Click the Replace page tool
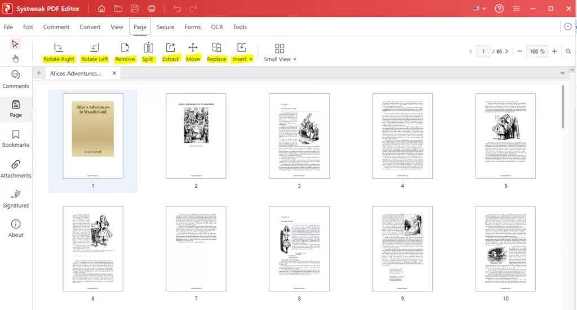The image size is (577, 310). (216, 52)
